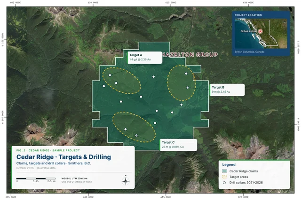The height and width of the screenshot is (200, 301).
Task: Click the 'Target areas' legend entry text
Action: pos(238,177)
